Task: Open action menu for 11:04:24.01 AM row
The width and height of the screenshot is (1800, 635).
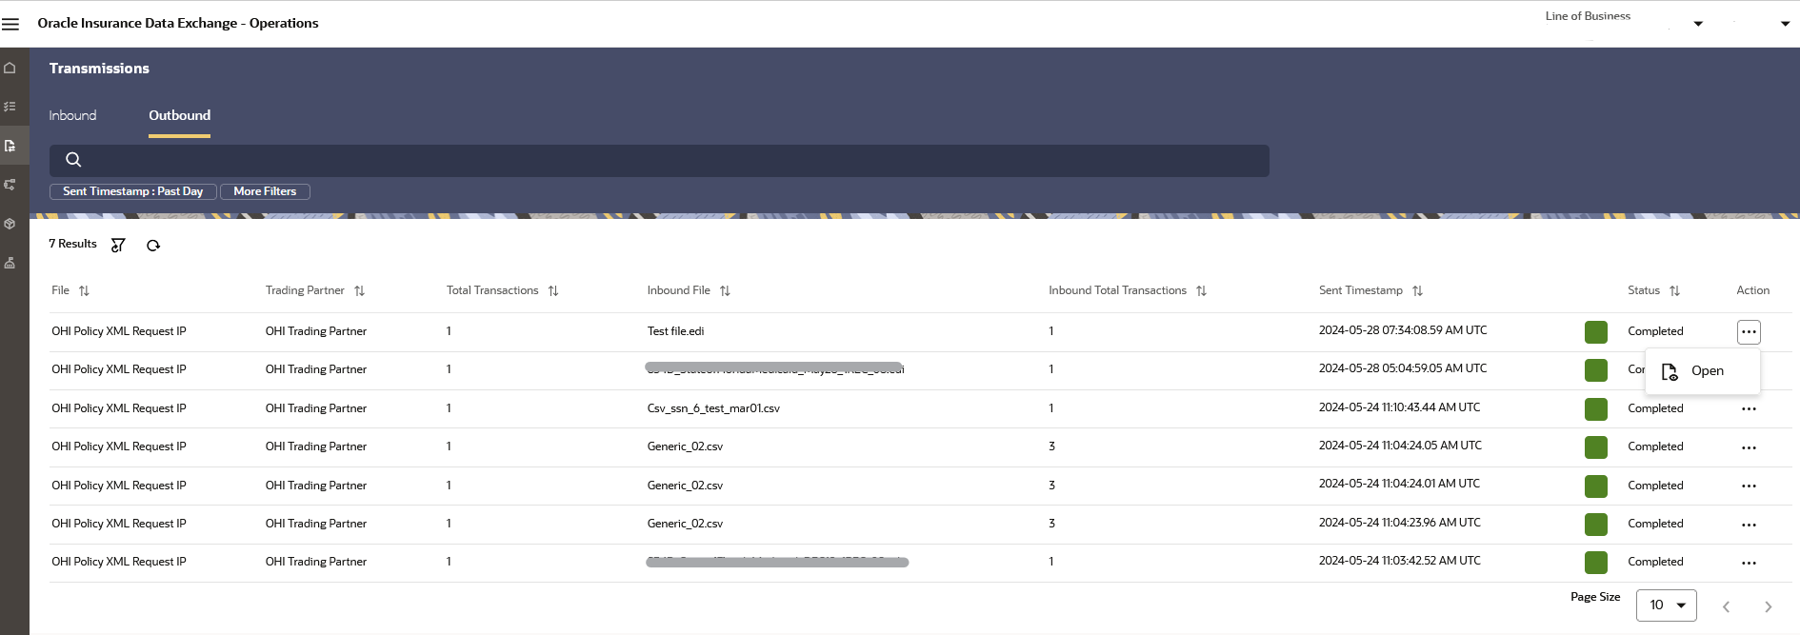Action: tap(1749, 486)
